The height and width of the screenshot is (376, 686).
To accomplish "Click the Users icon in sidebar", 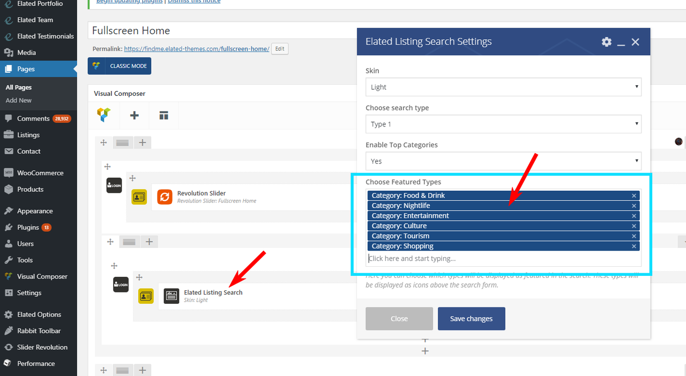I will click(x=8, y=244).
